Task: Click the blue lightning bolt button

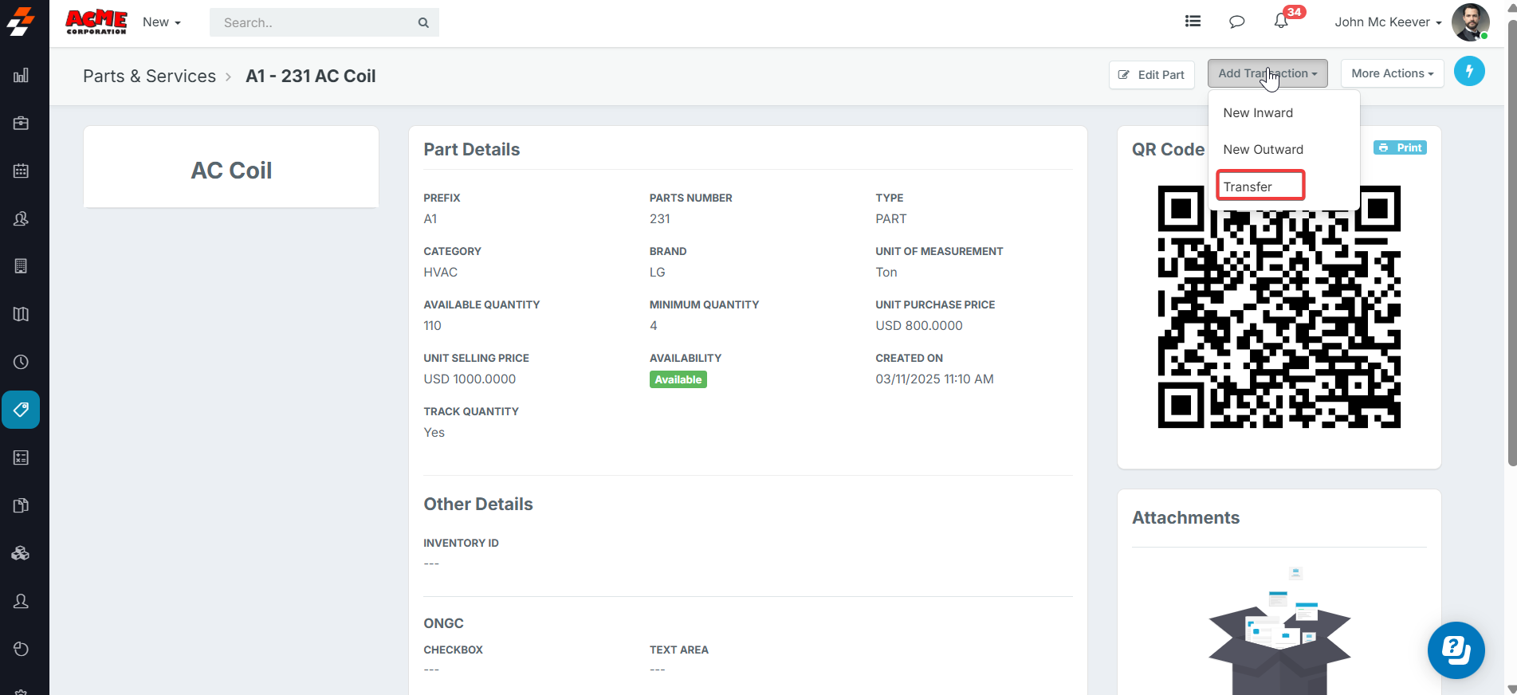Action: tap(1468, 72)
